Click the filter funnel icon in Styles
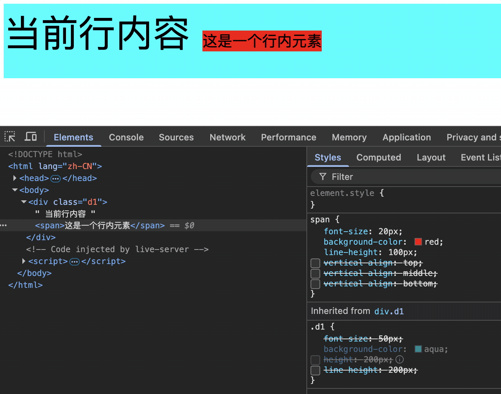Screen dimensions: 501x394 tap(323, 177)
